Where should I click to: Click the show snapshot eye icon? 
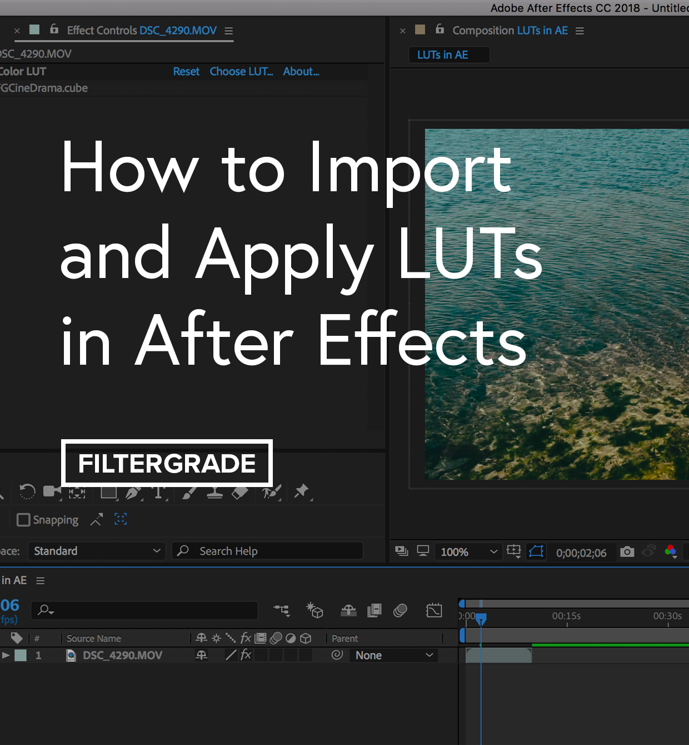649,552
